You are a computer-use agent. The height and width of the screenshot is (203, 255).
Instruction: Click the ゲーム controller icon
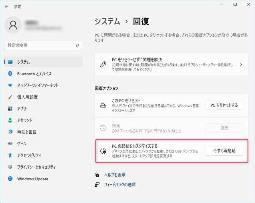10,144
